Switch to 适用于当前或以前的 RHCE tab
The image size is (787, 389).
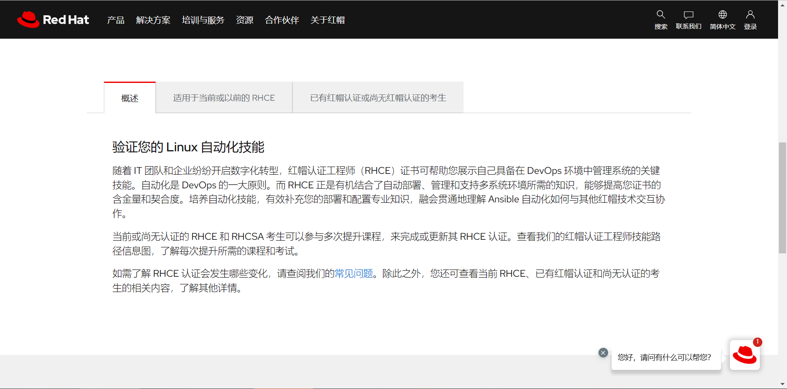(x=224, y=98)
